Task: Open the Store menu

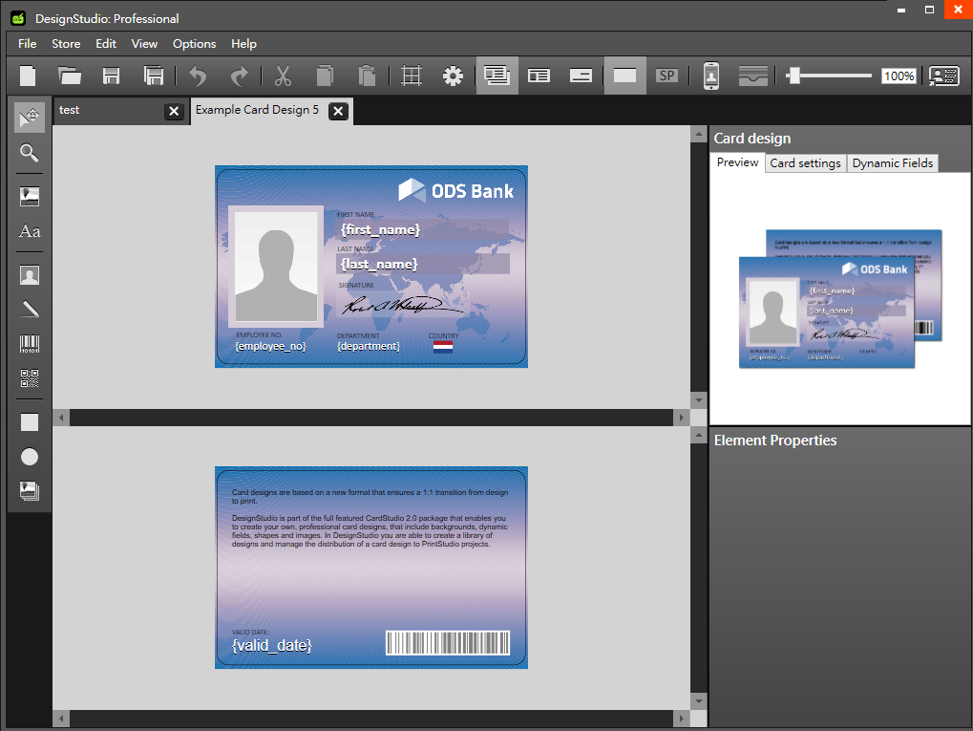Action: pyautogui.click(x=66, y=43)
